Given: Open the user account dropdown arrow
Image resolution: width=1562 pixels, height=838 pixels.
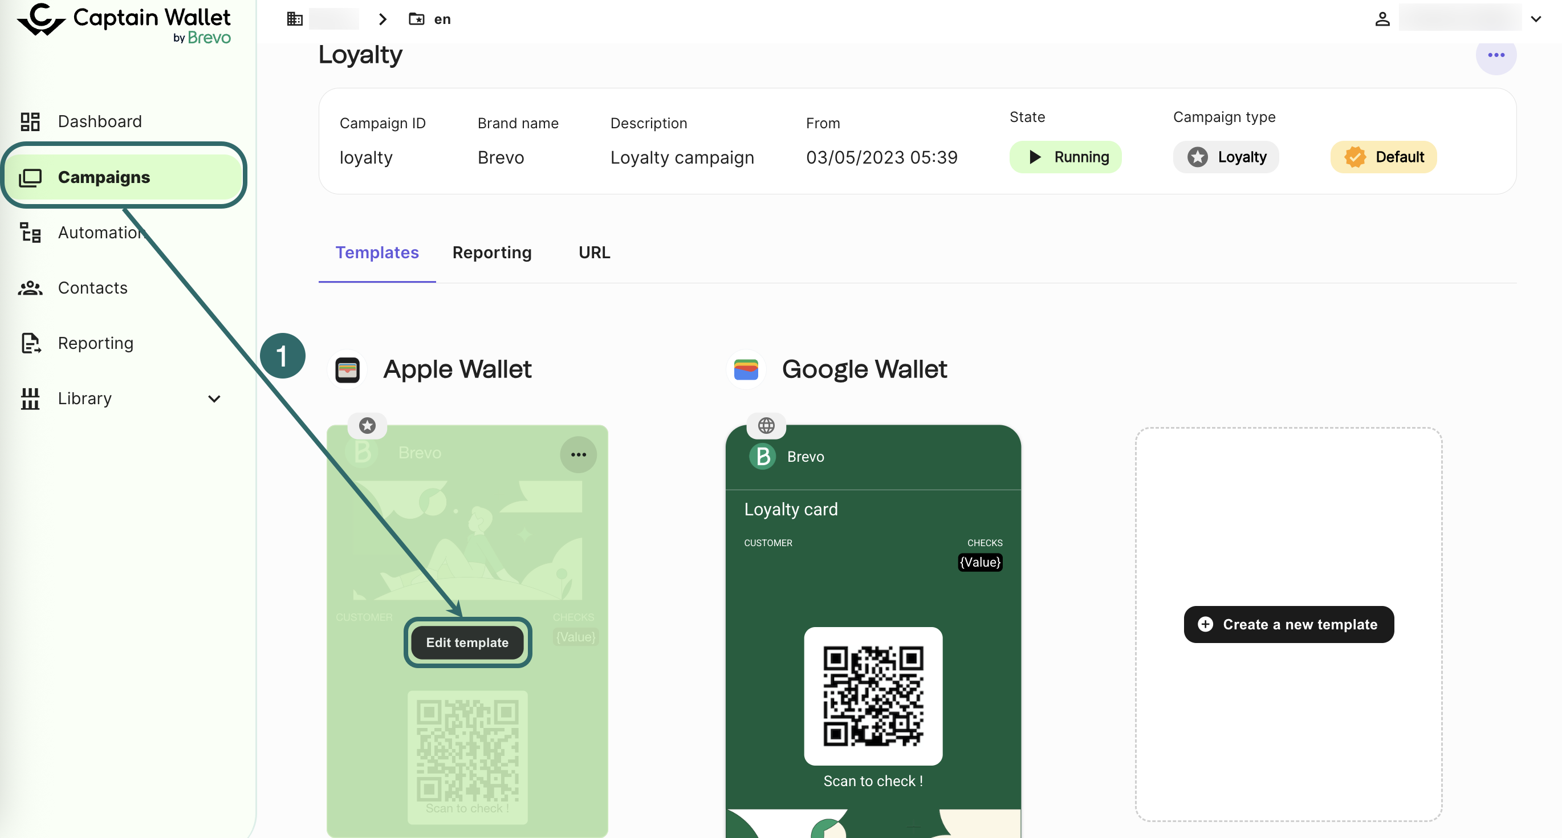Looking at the screenshot, I should click(x=1535, y=19).
